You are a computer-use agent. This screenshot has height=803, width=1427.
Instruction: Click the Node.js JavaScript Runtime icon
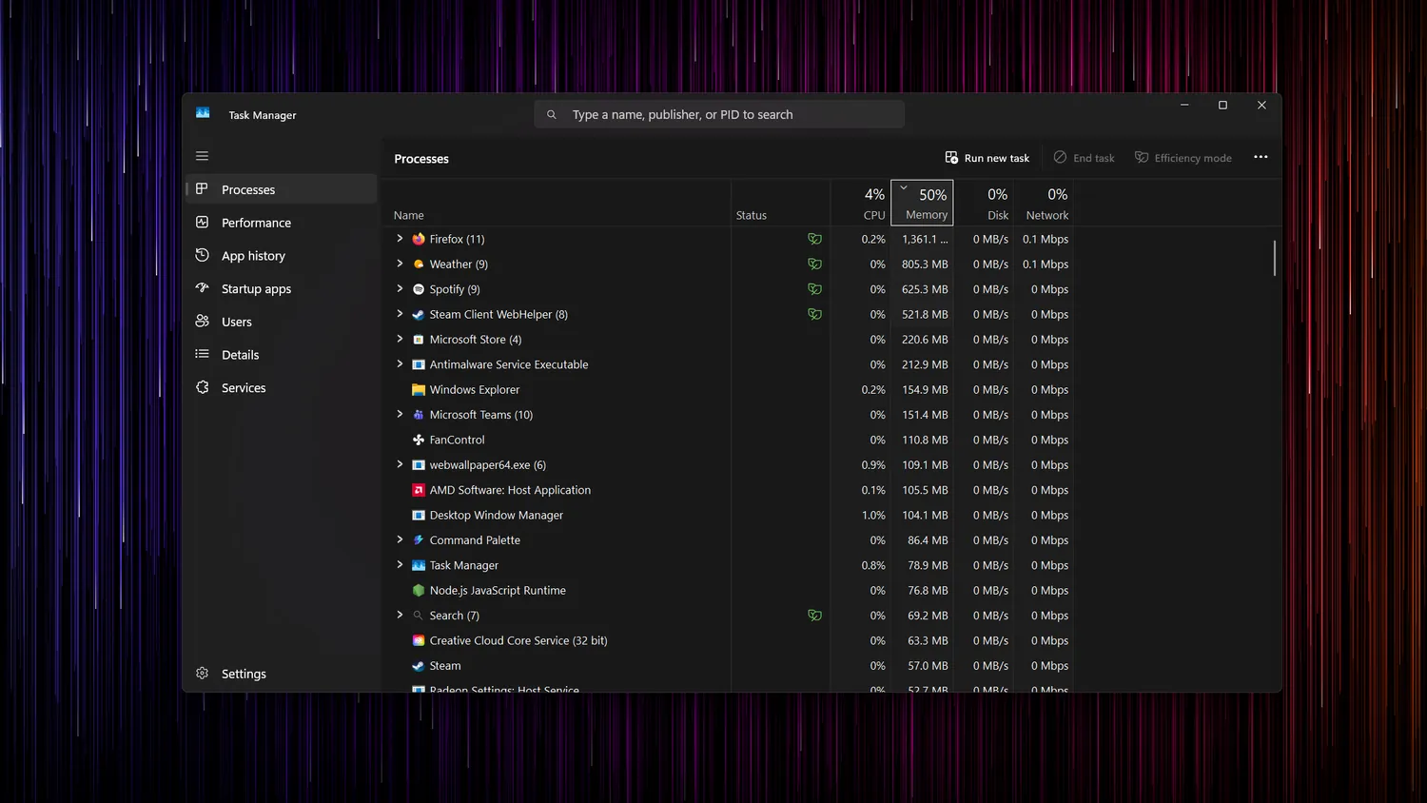point(419,591)
